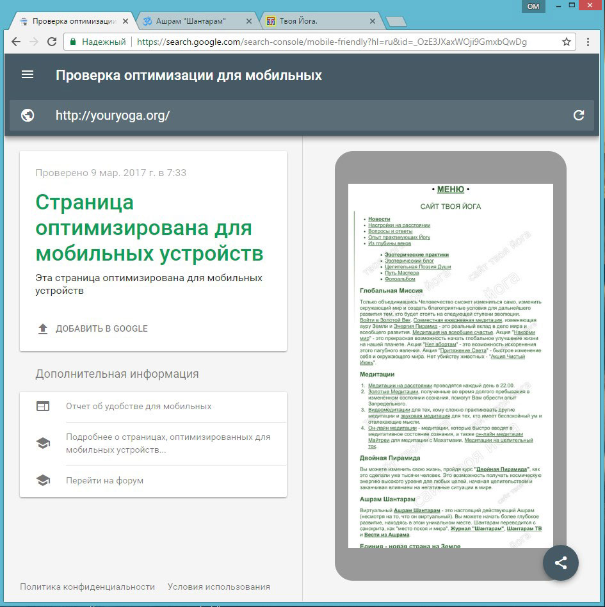Click the Проверено 9 мар. 2017 timestamp
605x607 pixels.
111,173
